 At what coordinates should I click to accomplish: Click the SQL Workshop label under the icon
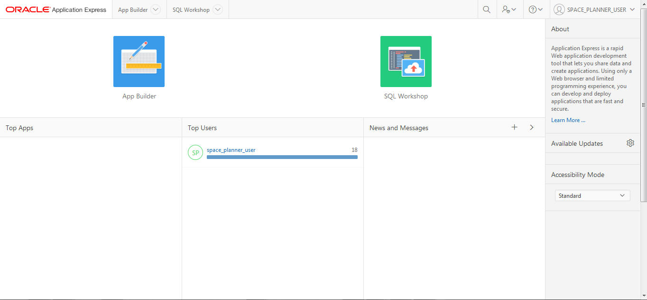tap(406, 96)
